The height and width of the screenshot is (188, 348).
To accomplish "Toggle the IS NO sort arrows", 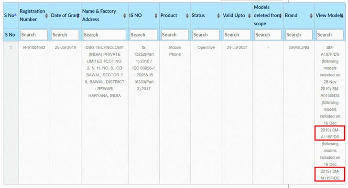I will tap(156, 15).
